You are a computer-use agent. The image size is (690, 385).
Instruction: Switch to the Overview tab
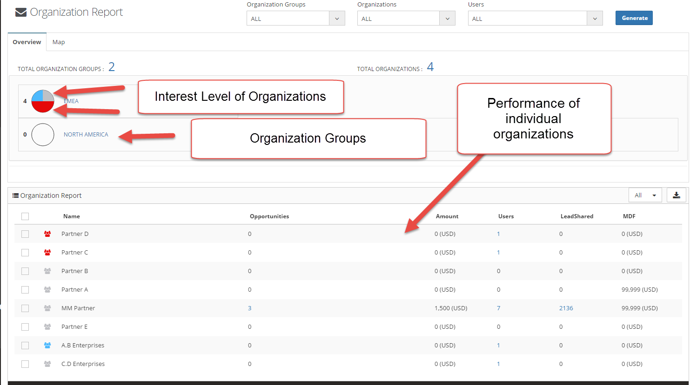click(x=27, y=42)
